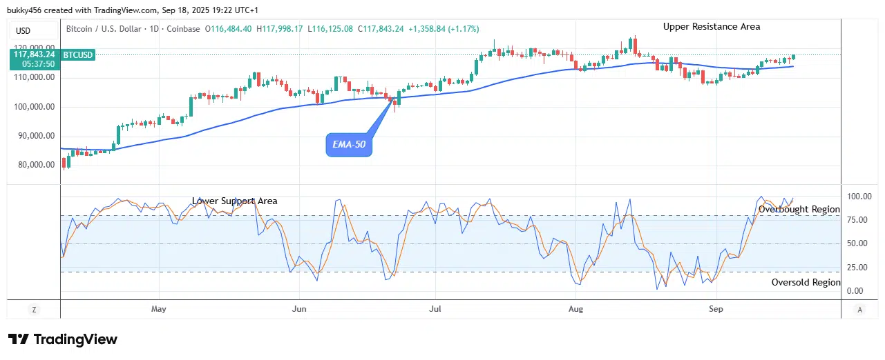885x360 pixels.
Task: Click the Upper Resistance Area annotation
Action: [711, 27]
